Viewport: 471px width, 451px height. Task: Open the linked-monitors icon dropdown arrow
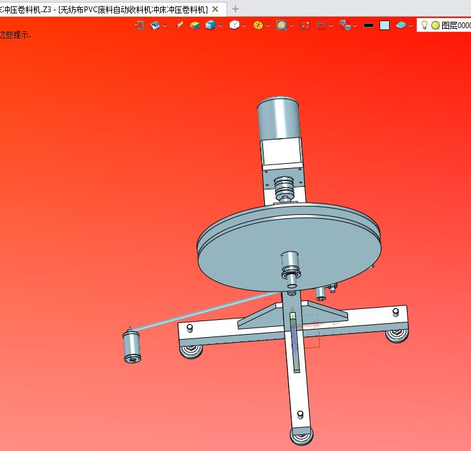tap(355, 26)
